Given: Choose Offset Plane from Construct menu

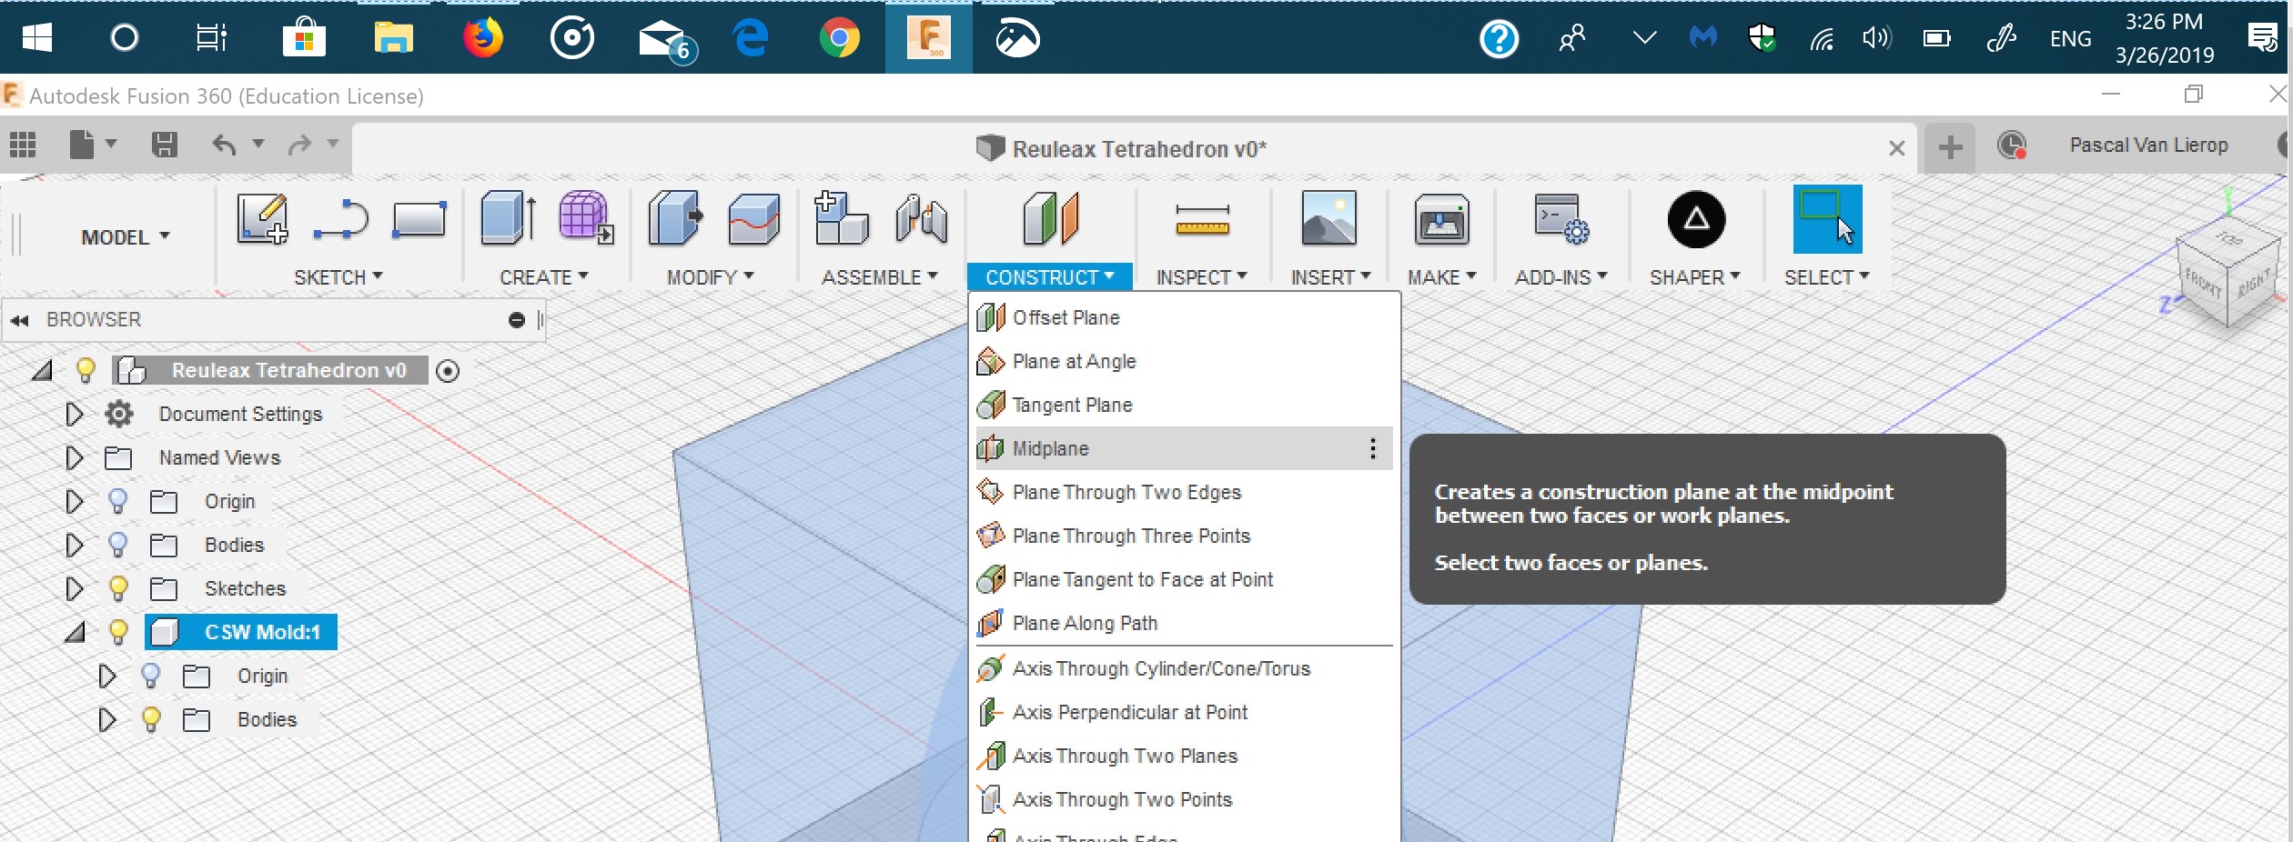Looking at the screenshot, I should point(1184,317).
